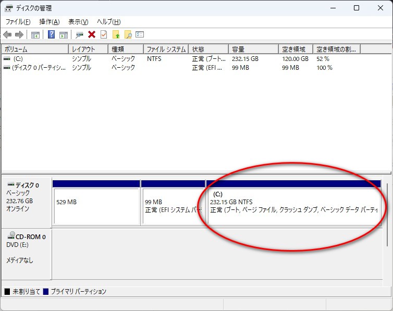393x311 pixels.
Task: Open the ファイル(F) menu
Action: click(18, 22)
